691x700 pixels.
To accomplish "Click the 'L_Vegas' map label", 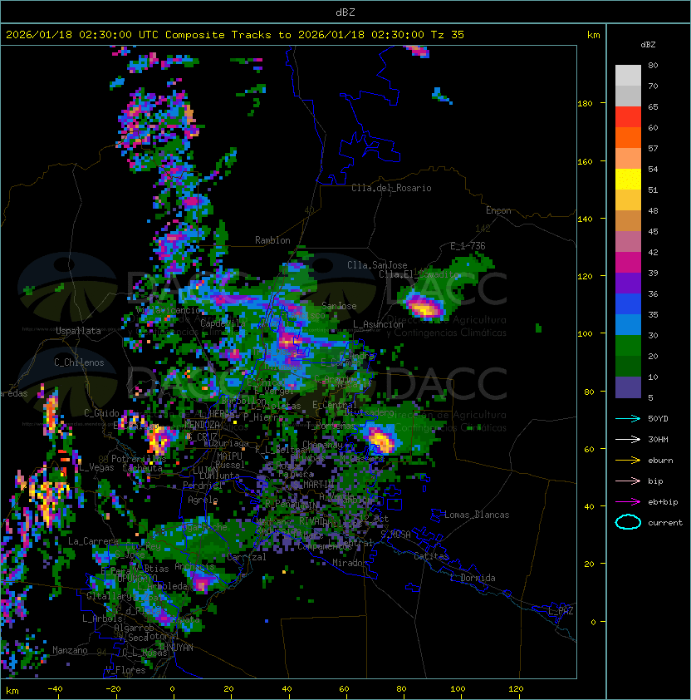I will pyautogui.click(x=96, y=467).
